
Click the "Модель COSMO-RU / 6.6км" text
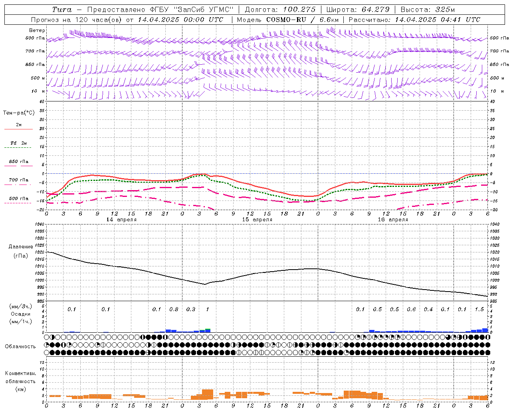click(288, 20)
